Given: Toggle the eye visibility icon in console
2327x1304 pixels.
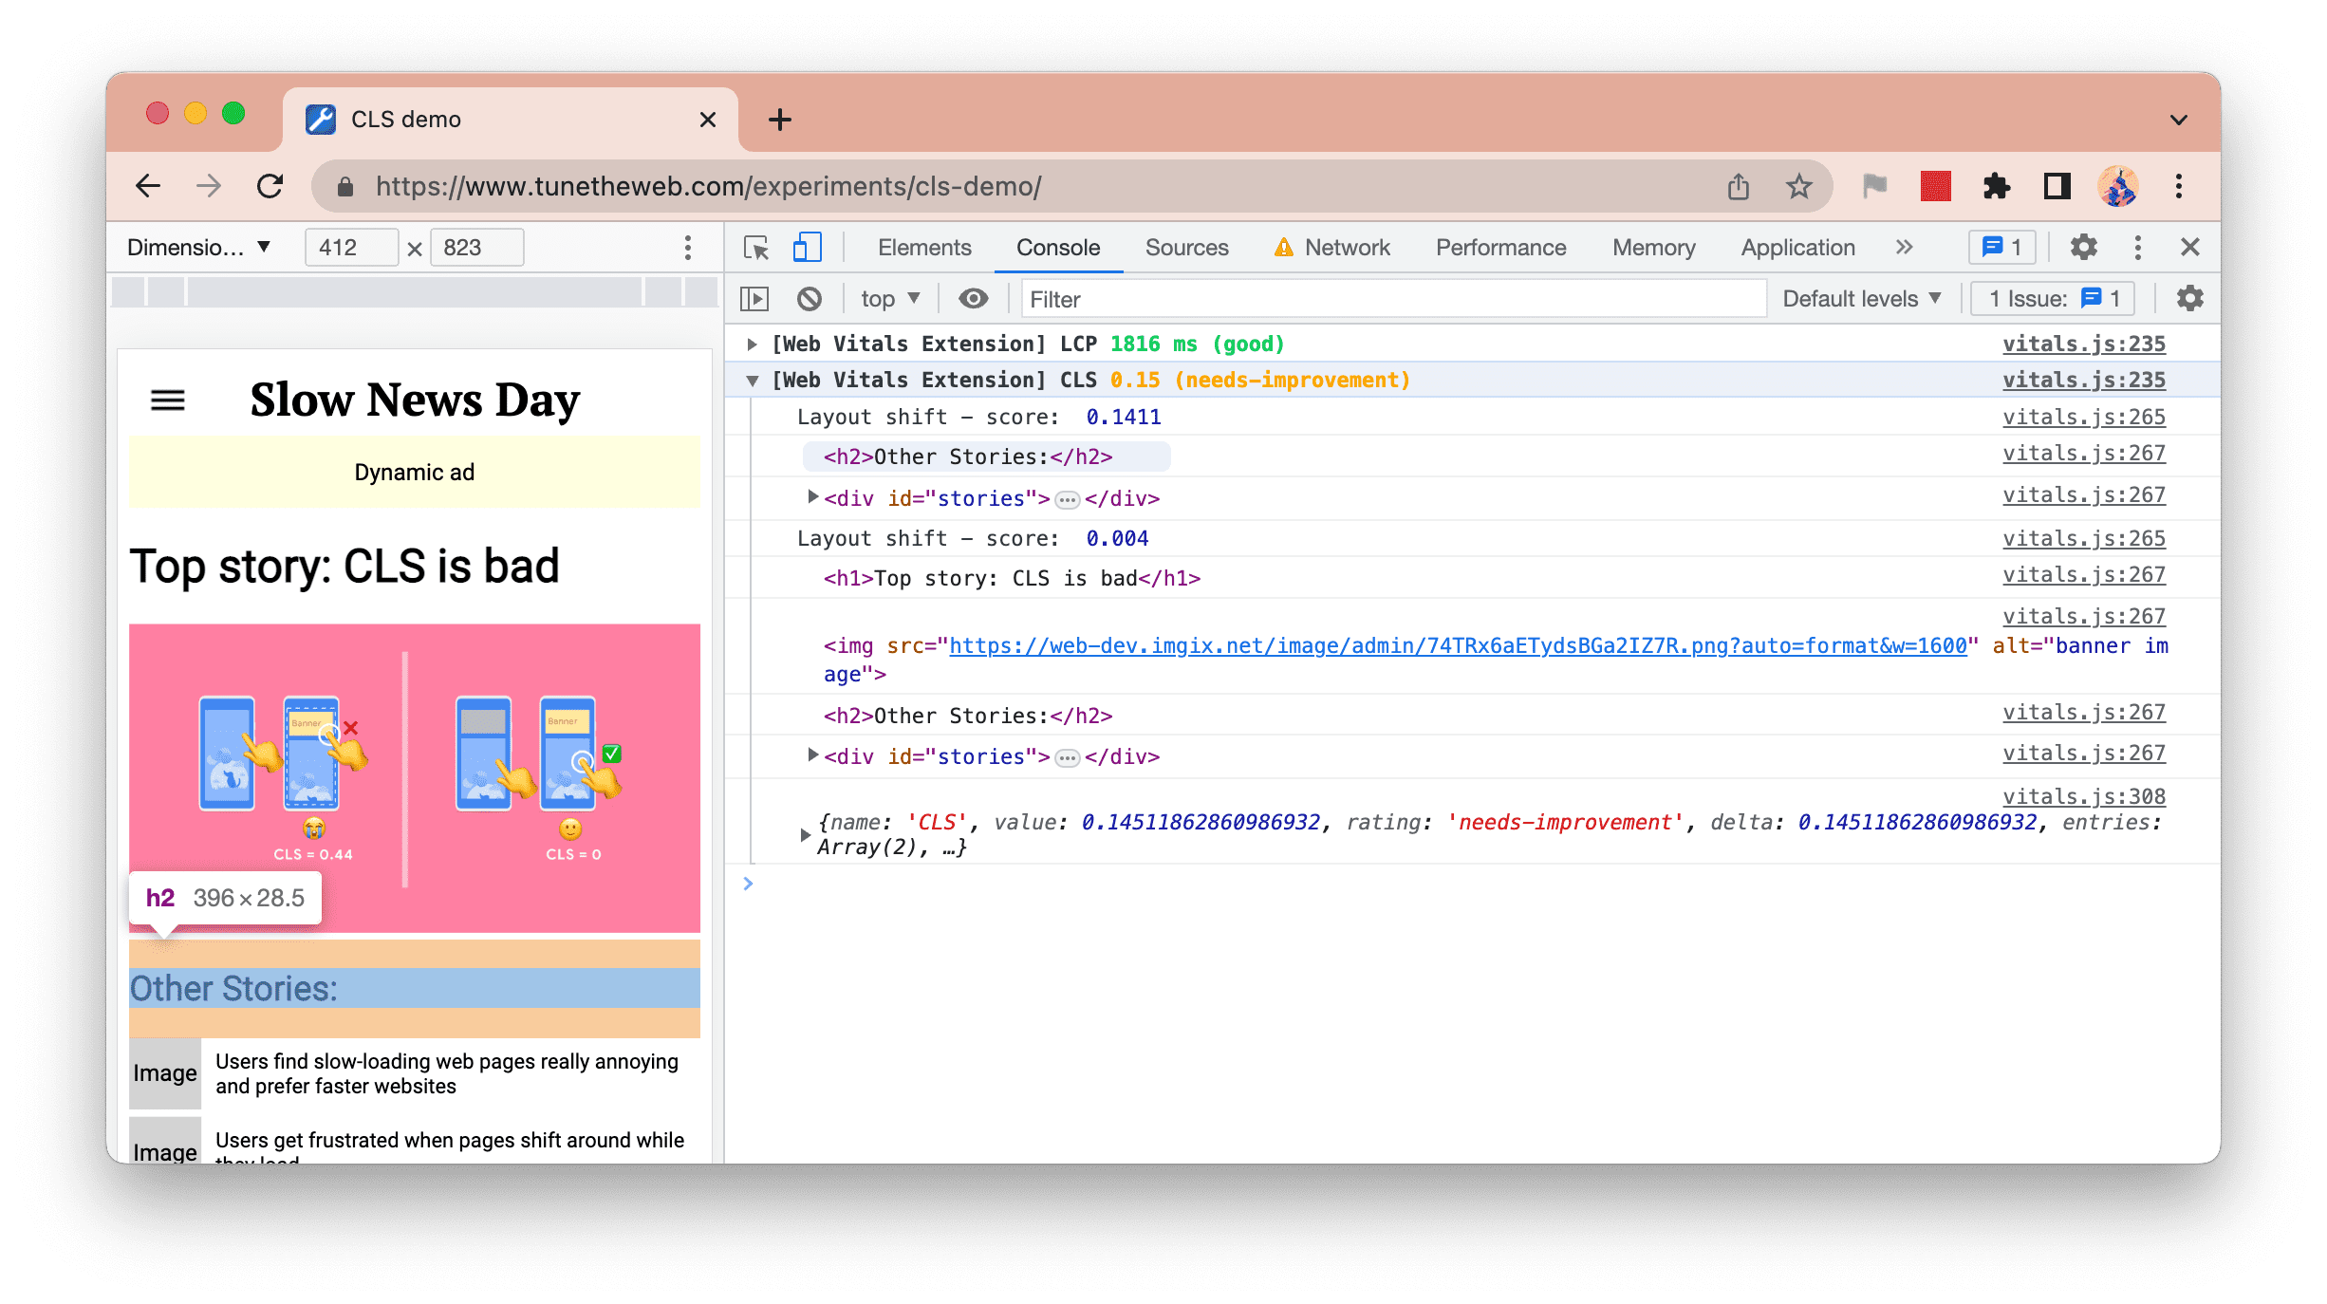Looking at the screenshot, I should pyautogui.click(x=972, y=299).
